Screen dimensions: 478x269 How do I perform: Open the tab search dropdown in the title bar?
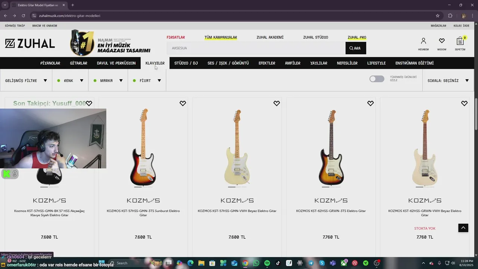pyautogui.click(x=4, y=5)
